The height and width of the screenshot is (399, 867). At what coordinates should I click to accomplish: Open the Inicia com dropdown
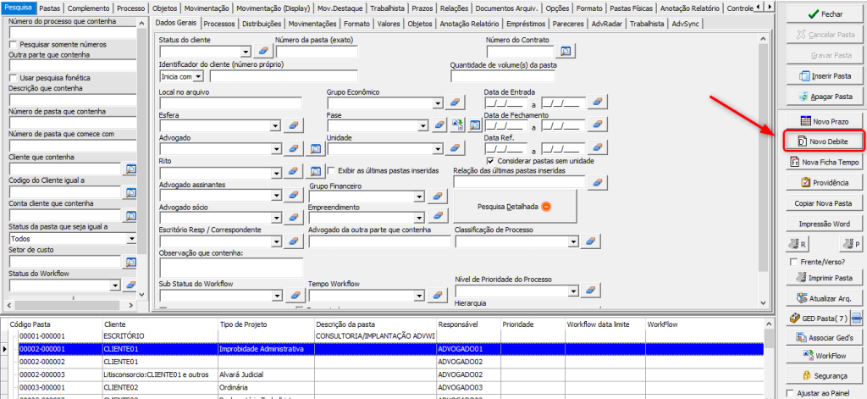pyautogui.click(x=199, y=75)
